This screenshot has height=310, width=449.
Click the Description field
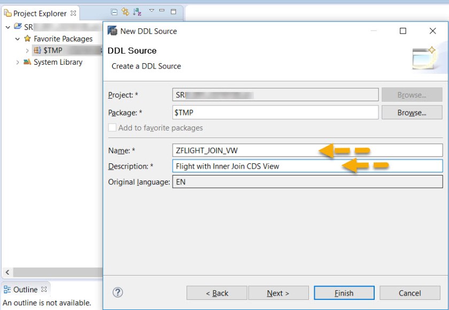[307, 166]
